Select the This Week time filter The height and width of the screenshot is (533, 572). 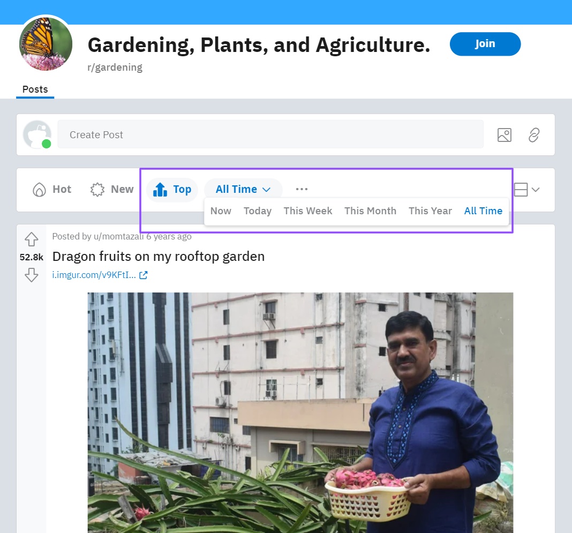pyautogui.click(x=307, y=211)
